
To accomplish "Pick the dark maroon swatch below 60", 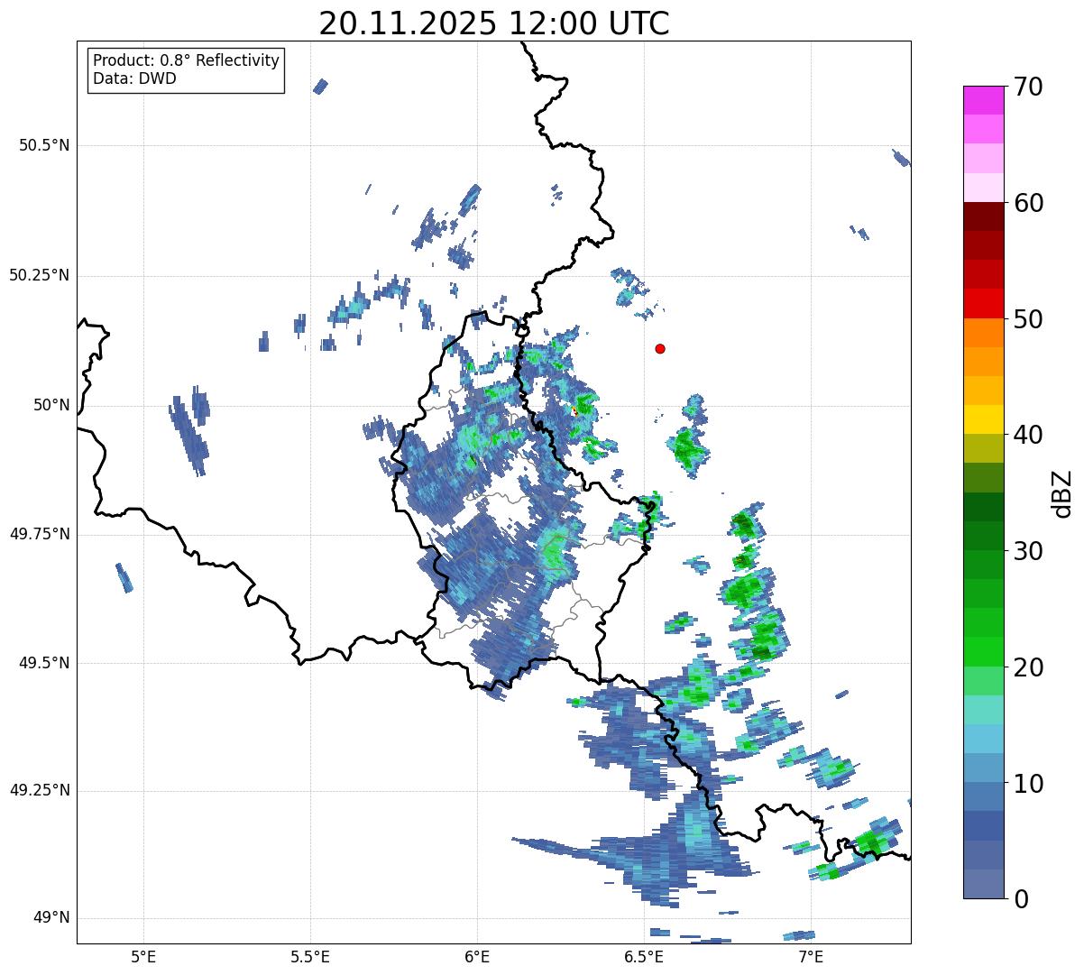I will point(983,216).
